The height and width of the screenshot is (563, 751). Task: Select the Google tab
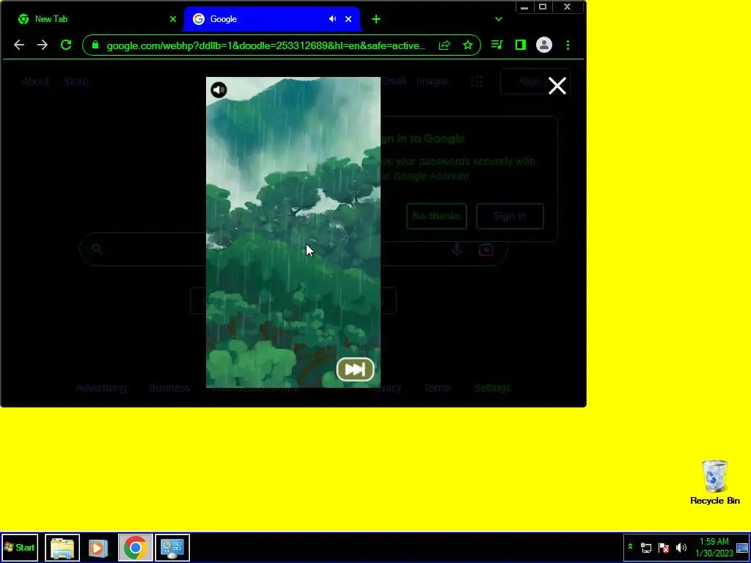click(x=272, y=19)
